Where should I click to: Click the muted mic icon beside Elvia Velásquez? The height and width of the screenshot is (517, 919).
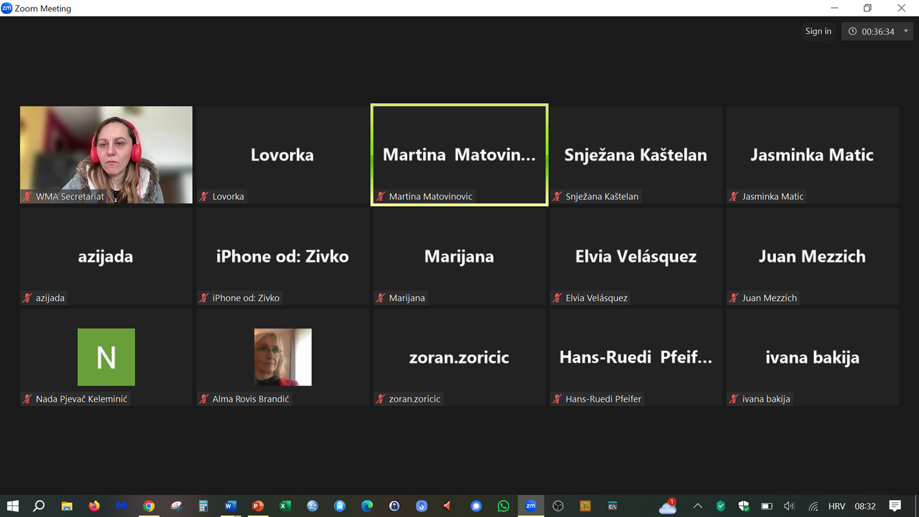pos(557,298)
